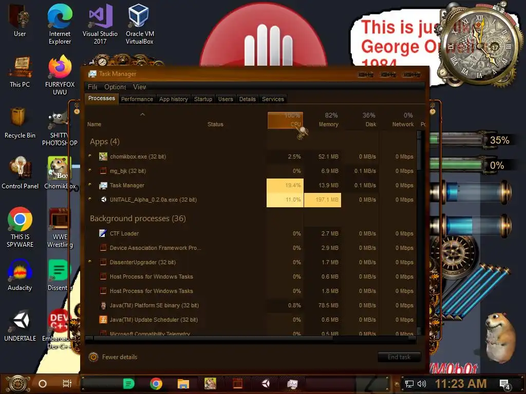Screen dimensions: 526x394
Task: Select Device Association Framework process row
Action: coord(251,248)
